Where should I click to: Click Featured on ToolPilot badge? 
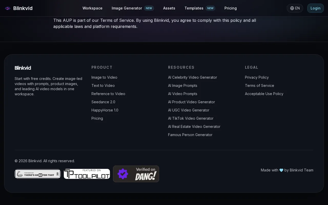(87, 174)
